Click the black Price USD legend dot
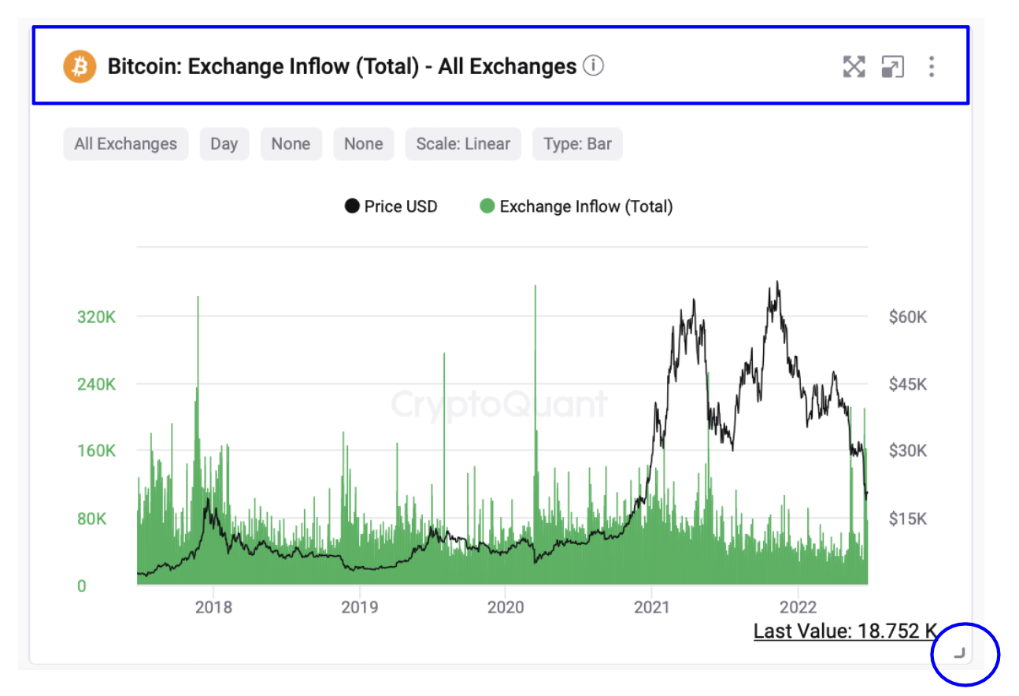This screenshot has height=696, width=1019. [351, 207]
